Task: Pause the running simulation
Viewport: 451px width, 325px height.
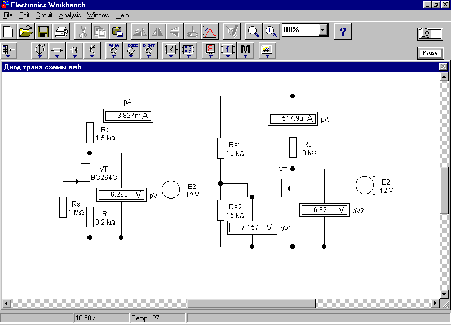Action: tap(430, 53)
